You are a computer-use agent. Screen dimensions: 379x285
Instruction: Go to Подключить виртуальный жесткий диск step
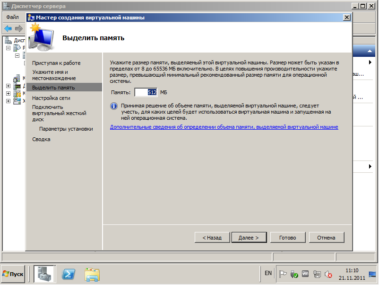click(x=59, y=113)
